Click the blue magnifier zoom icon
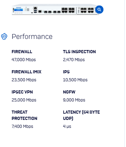The height and width of the screenshot is (147, 126). point(99,9)
